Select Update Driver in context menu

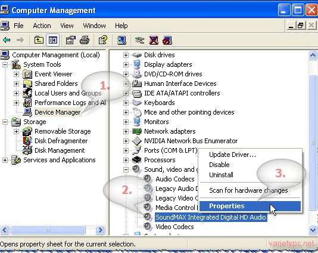233,155
